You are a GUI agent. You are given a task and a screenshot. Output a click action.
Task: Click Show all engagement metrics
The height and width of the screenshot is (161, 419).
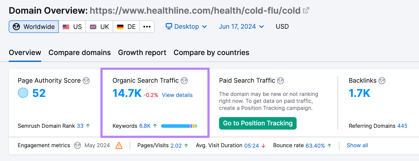pos(357,145)
